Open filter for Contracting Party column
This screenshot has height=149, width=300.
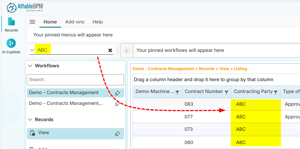click(276, 92)
